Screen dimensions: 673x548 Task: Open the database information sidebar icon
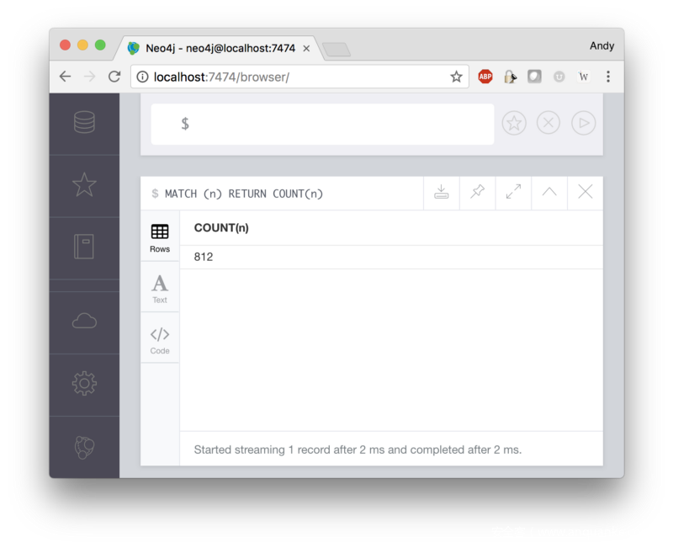click(x=84, y=122)
